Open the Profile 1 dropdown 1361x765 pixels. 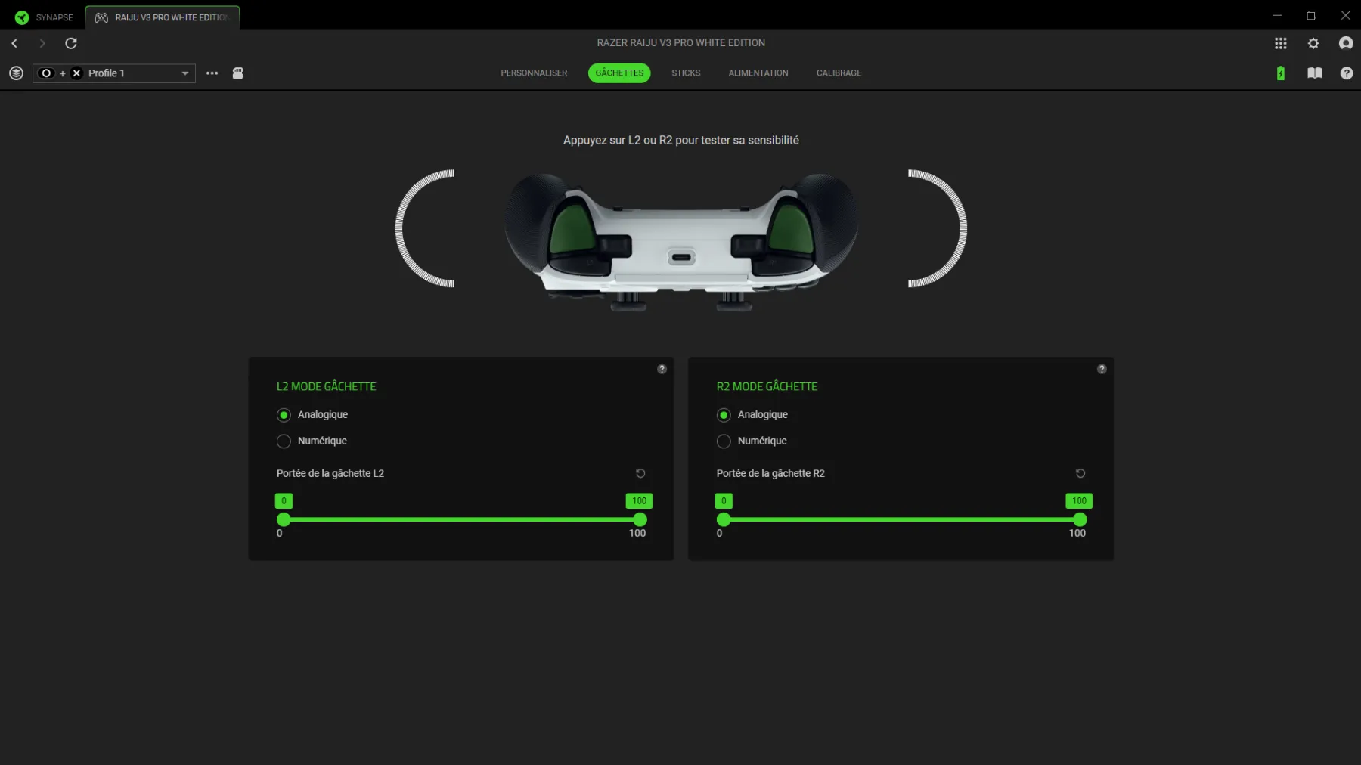[184, 73]
